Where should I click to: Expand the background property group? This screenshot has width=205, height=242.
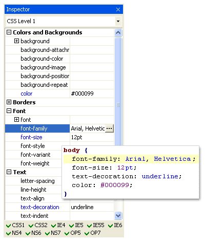pyautogui.click(x=16, y=41)
